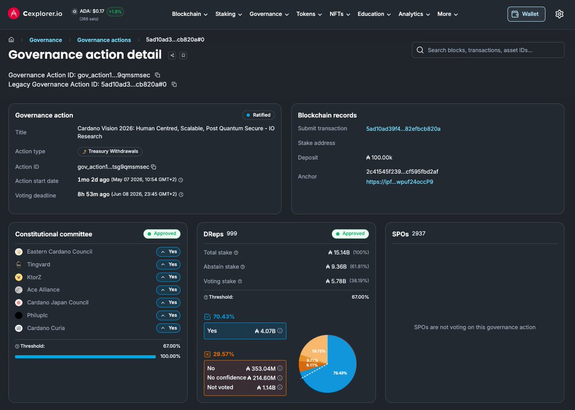Screen dimensions: 575x410
Task: Go to Governance breadcrumb link
Action: point(46,40)
